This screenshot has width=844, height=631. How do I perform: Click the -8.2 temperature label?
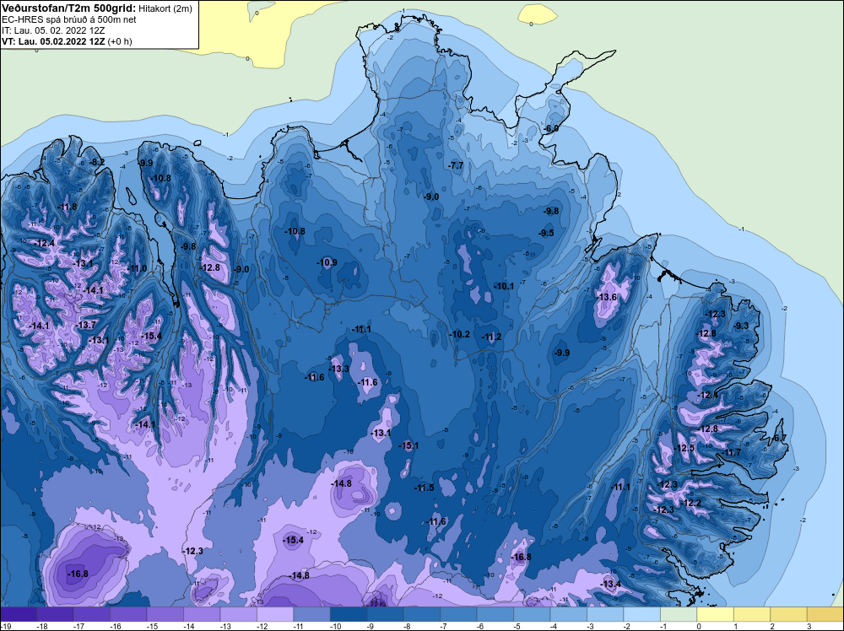coord(97,162)
